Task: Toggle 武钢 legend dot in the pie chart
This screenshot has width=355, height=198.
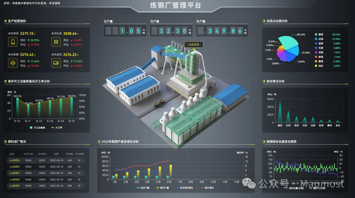Action: (x=316, y=39)
